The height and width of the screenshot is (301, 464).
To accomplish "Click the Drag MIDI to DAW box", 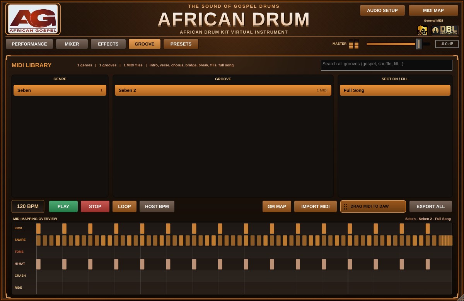I will point(373,206).
